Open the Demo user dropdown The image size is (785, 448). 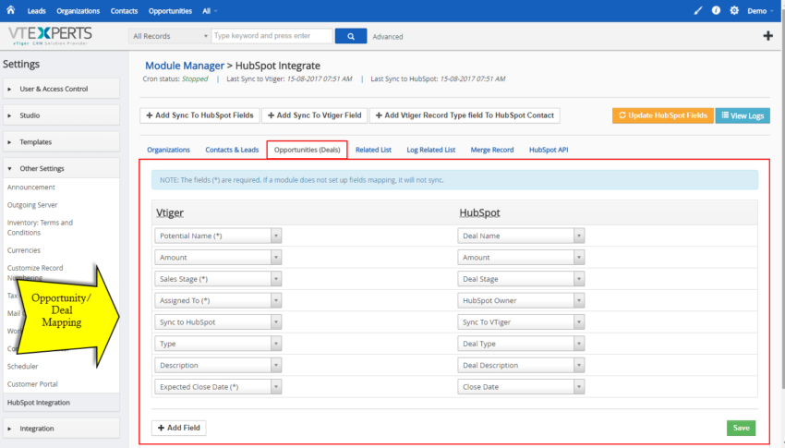click(760, 11)
